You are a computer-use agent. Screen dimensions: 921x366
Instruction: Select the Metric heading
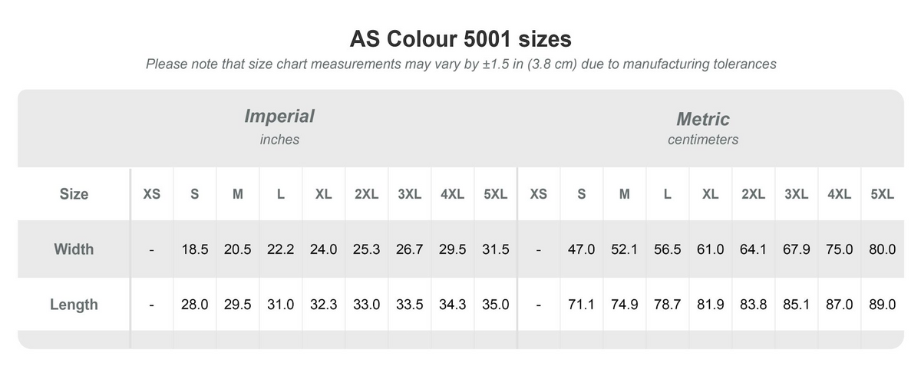[703, 119]
